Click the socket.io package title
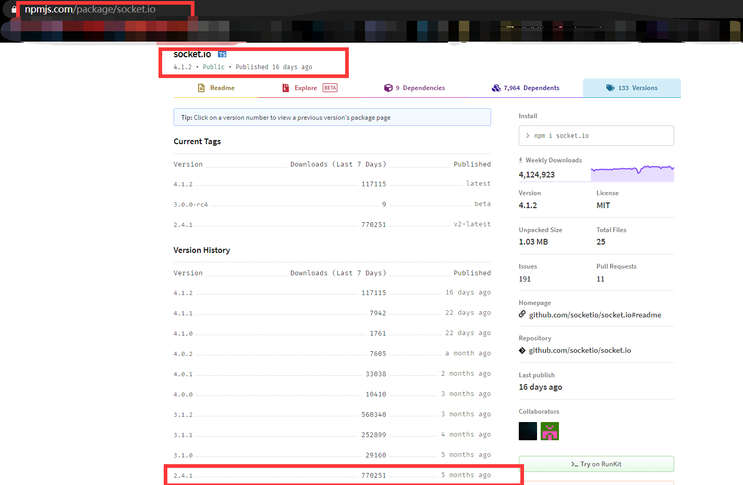The width and height of the screenshot is (743, 485). (192, 54)
